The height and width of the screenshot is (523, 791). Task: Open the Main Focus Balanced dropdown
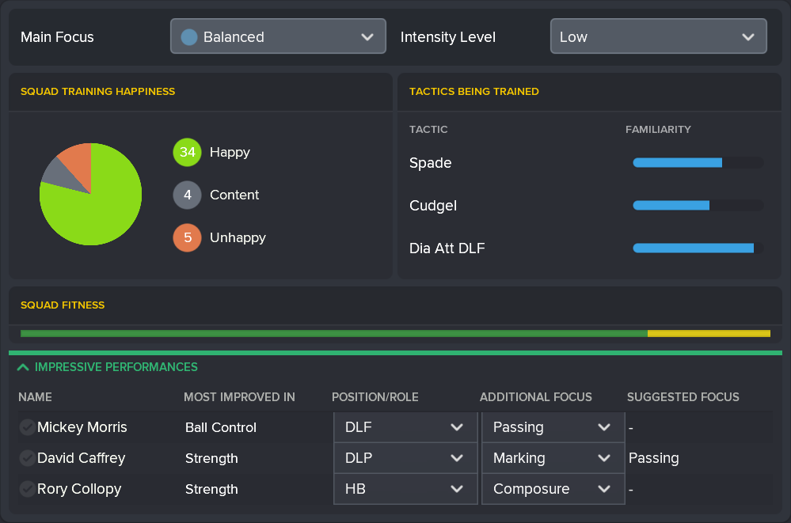(x=278, y=36)
